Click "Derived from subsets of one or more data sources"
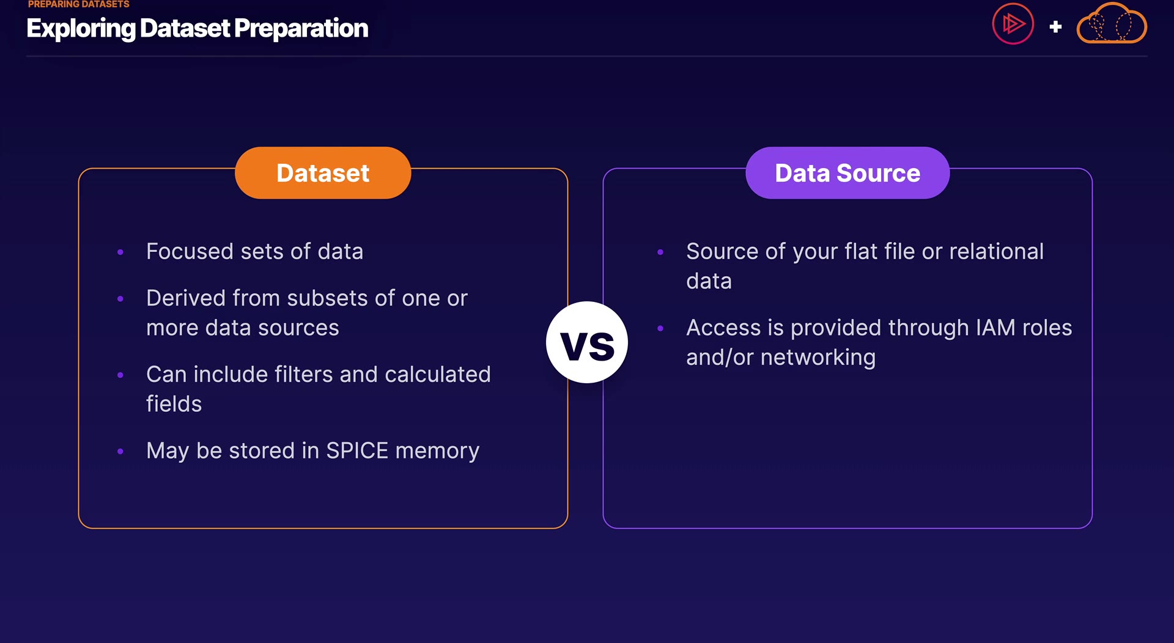The width and height of the screenshot is (1174, 643). (x=306, y=313)
